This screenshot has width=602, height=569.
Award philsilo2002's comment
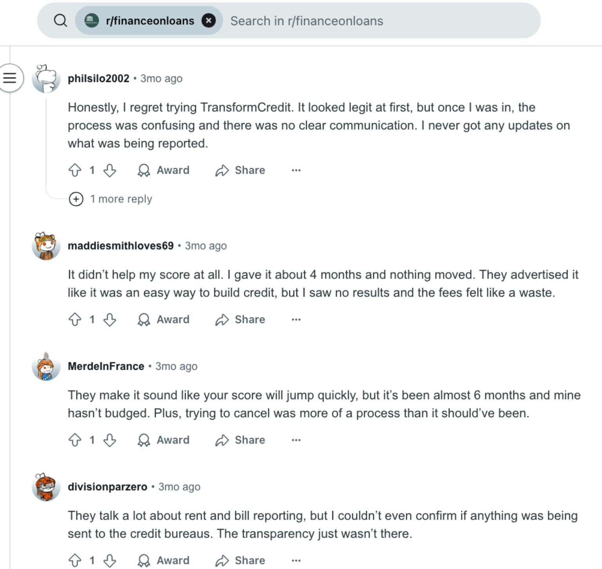[x=163, y=170]
